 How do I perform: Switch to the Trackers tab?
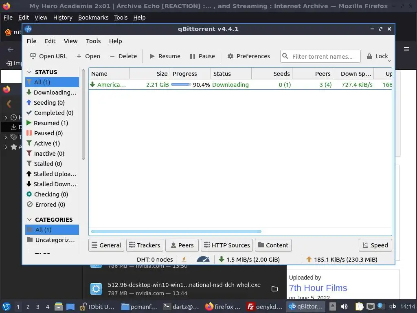[x=145, y=245]
